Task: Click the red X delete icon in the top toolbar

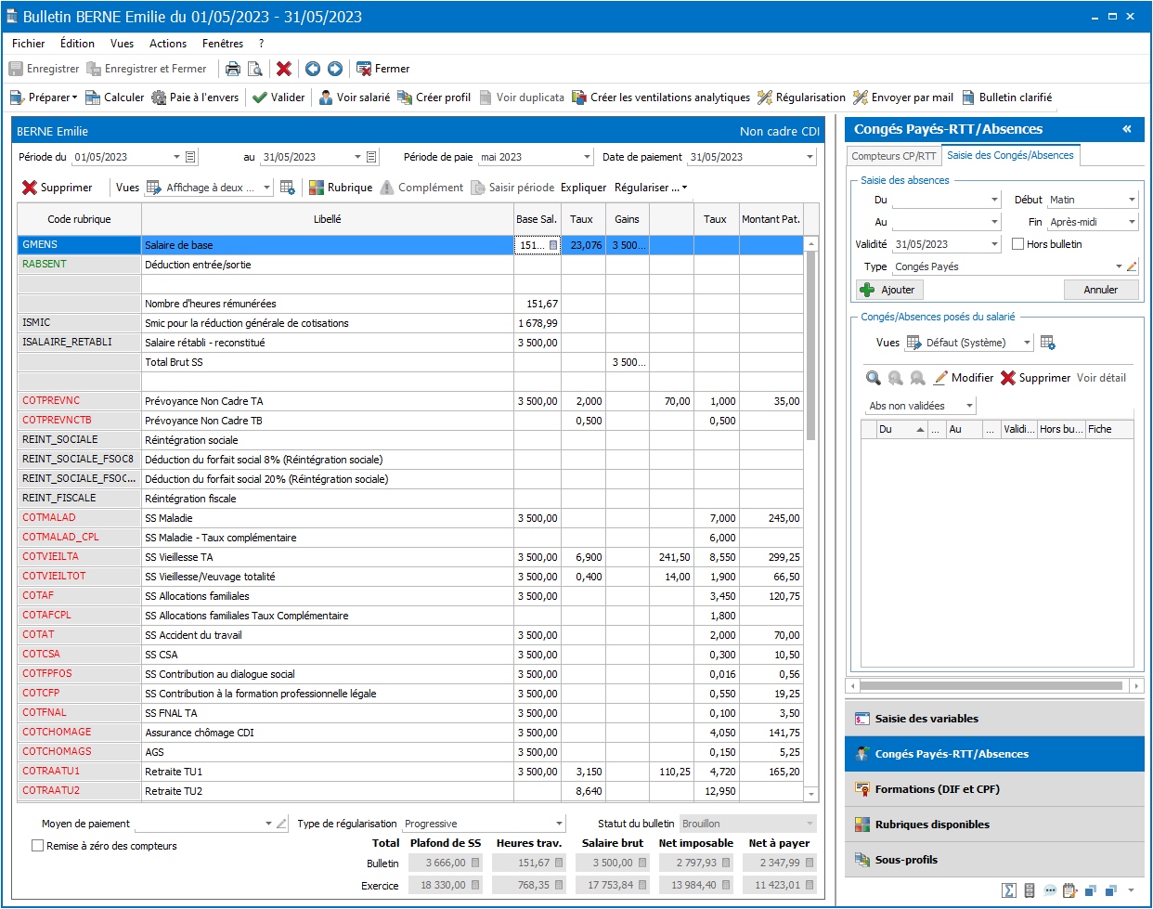Action: (284, 69)
